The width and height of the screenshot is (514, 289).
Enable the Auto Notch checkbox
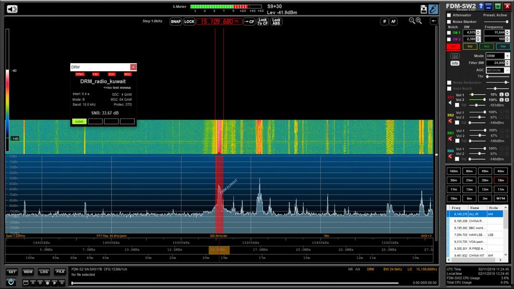(x=449, y=89)
